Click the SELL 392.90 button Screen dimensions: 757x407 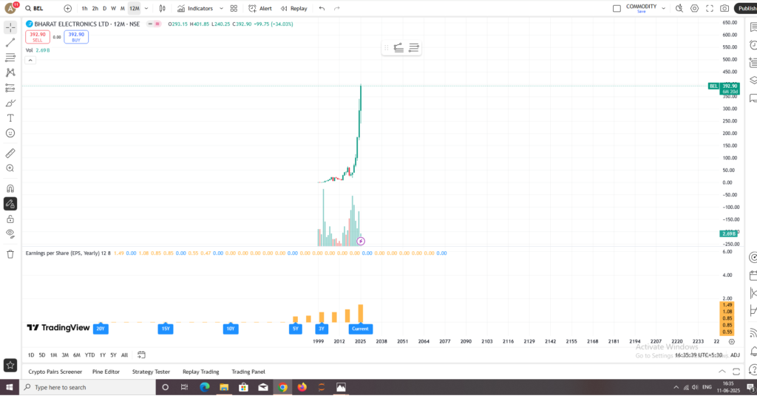[38, 37]
